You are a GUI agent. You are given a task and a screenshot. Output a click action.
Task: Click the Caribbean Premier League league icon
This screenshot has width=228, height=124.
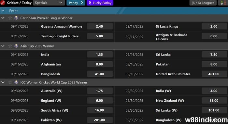tap(16, 18)
